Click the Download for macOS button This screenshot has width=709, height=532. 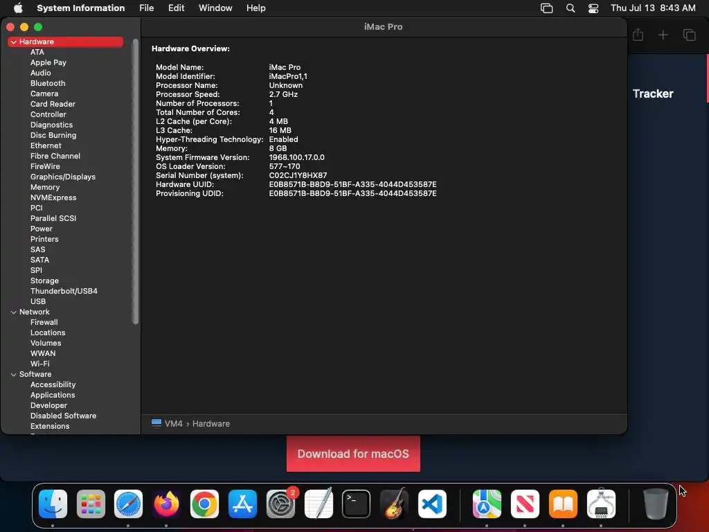click(x=353, y=454)
